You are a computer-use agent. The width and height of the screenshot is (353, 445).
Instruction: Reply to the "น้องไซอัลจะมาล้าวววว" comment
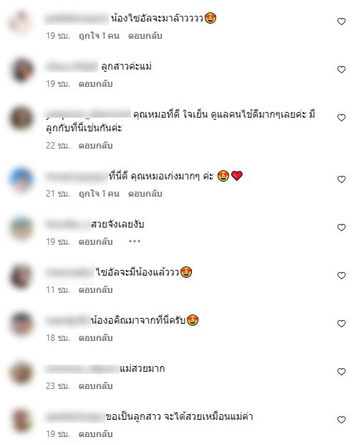(145, 36)
